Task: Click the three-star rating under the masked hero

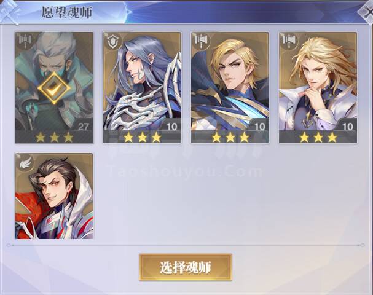Action: point(54,137)
